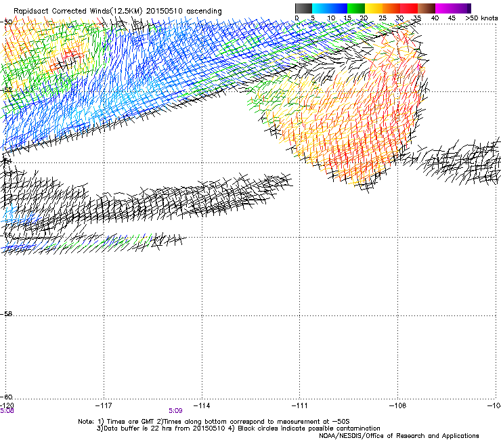Click the 'NOAA/NESDIS/Office of Research and Applications' credit
The image size is (501, 440).
tap(399, 436)
